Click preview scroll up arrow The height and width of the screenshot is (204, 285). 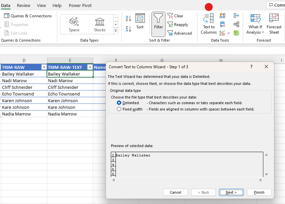266,155
